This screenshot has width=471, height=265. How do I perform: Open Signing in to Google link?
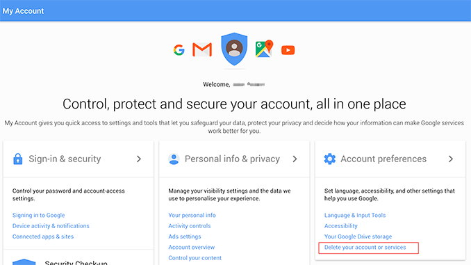pos(38,216)
